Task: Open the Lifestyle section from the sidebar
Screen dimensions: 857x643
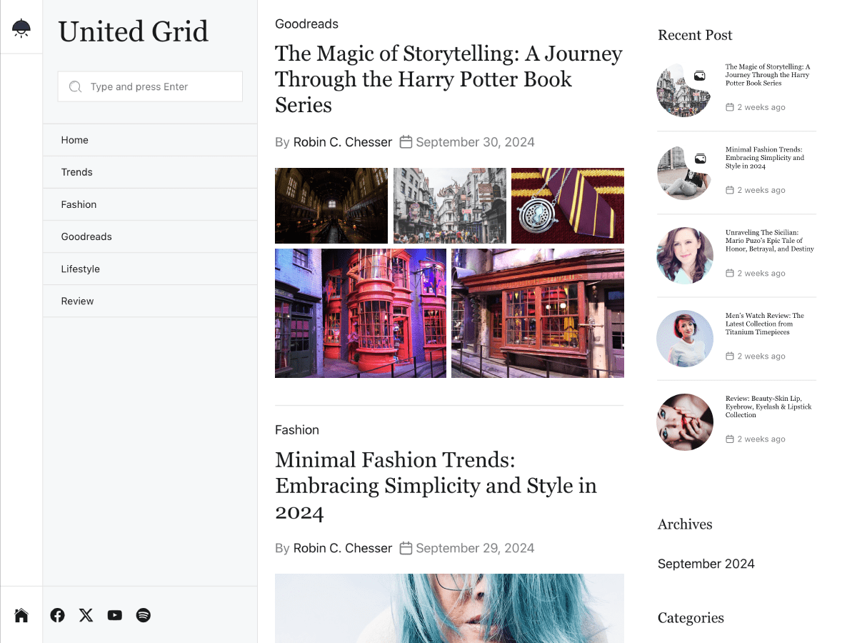Action: [x=80, y=269]
